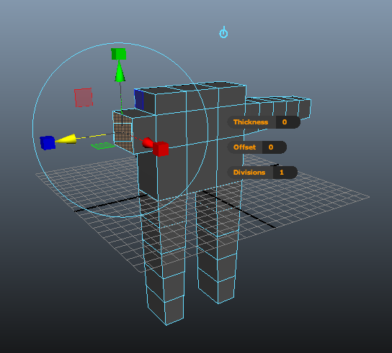Screen dimensions: 392x353
Task: Click the red plane manipulator square
Action: click(x=84, y=97)
